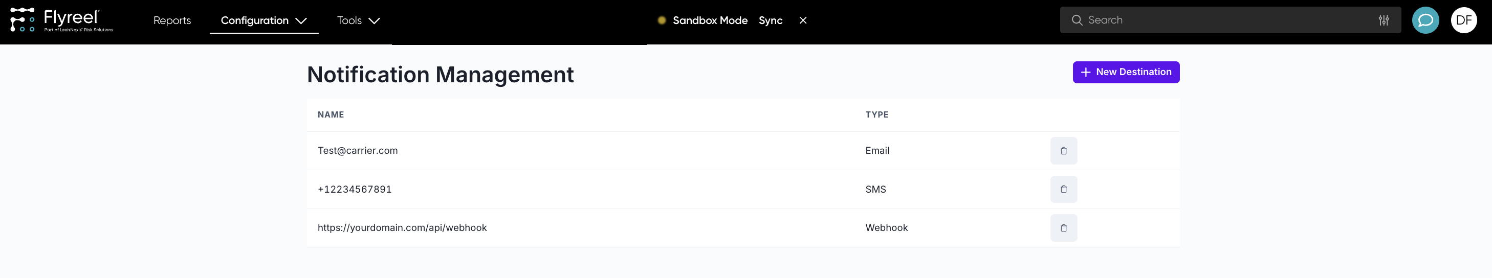Sort by the NAME column header
This screenshot has width=1492, height=278.
coord(331,114)
